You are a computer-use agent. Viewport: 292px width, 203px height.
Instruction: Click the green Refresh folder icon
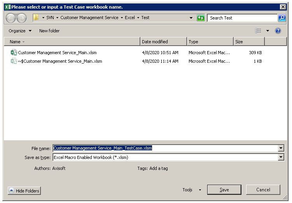point(201,18)
